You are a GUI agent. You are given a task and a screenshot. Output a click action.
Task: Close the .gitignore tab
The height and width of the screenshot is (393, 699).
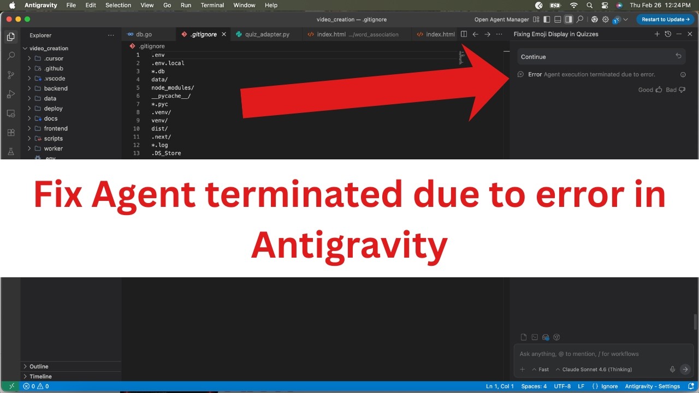click(x=223, y=34)
